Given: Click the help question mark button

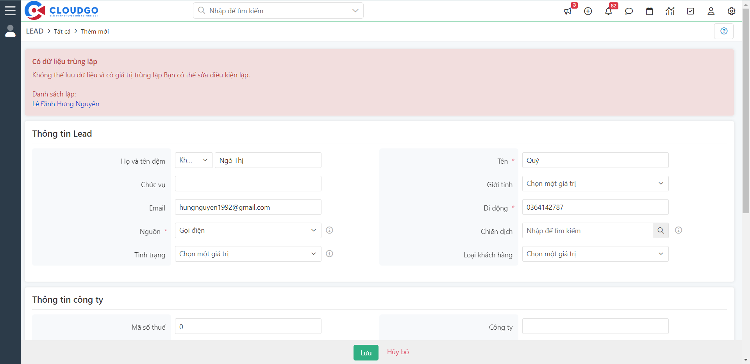Looking at the screenshot, I should 723,31.
